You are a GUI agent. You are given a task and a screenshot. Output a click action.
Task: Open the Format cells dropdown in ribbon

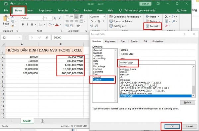click(153, 26)
